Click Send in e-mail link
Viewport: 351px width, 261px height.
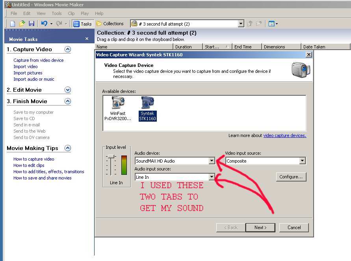pos(27,124)
